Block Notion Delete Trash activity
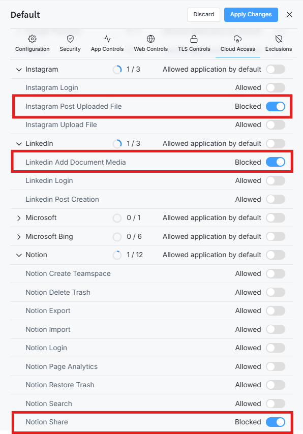Screen dimensions: 303x434 tap(276, 292)
